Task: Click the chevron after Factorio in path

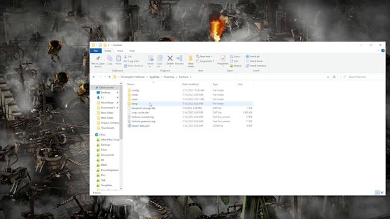Action: [x=191, y=77]
